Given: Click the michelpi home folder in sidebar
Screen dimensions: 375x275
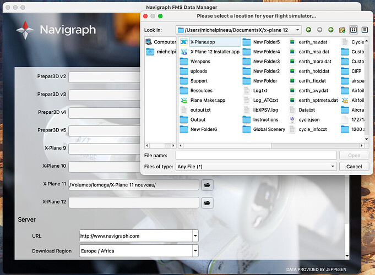Looking at the screenshot, I should click(x=161, y=52).
